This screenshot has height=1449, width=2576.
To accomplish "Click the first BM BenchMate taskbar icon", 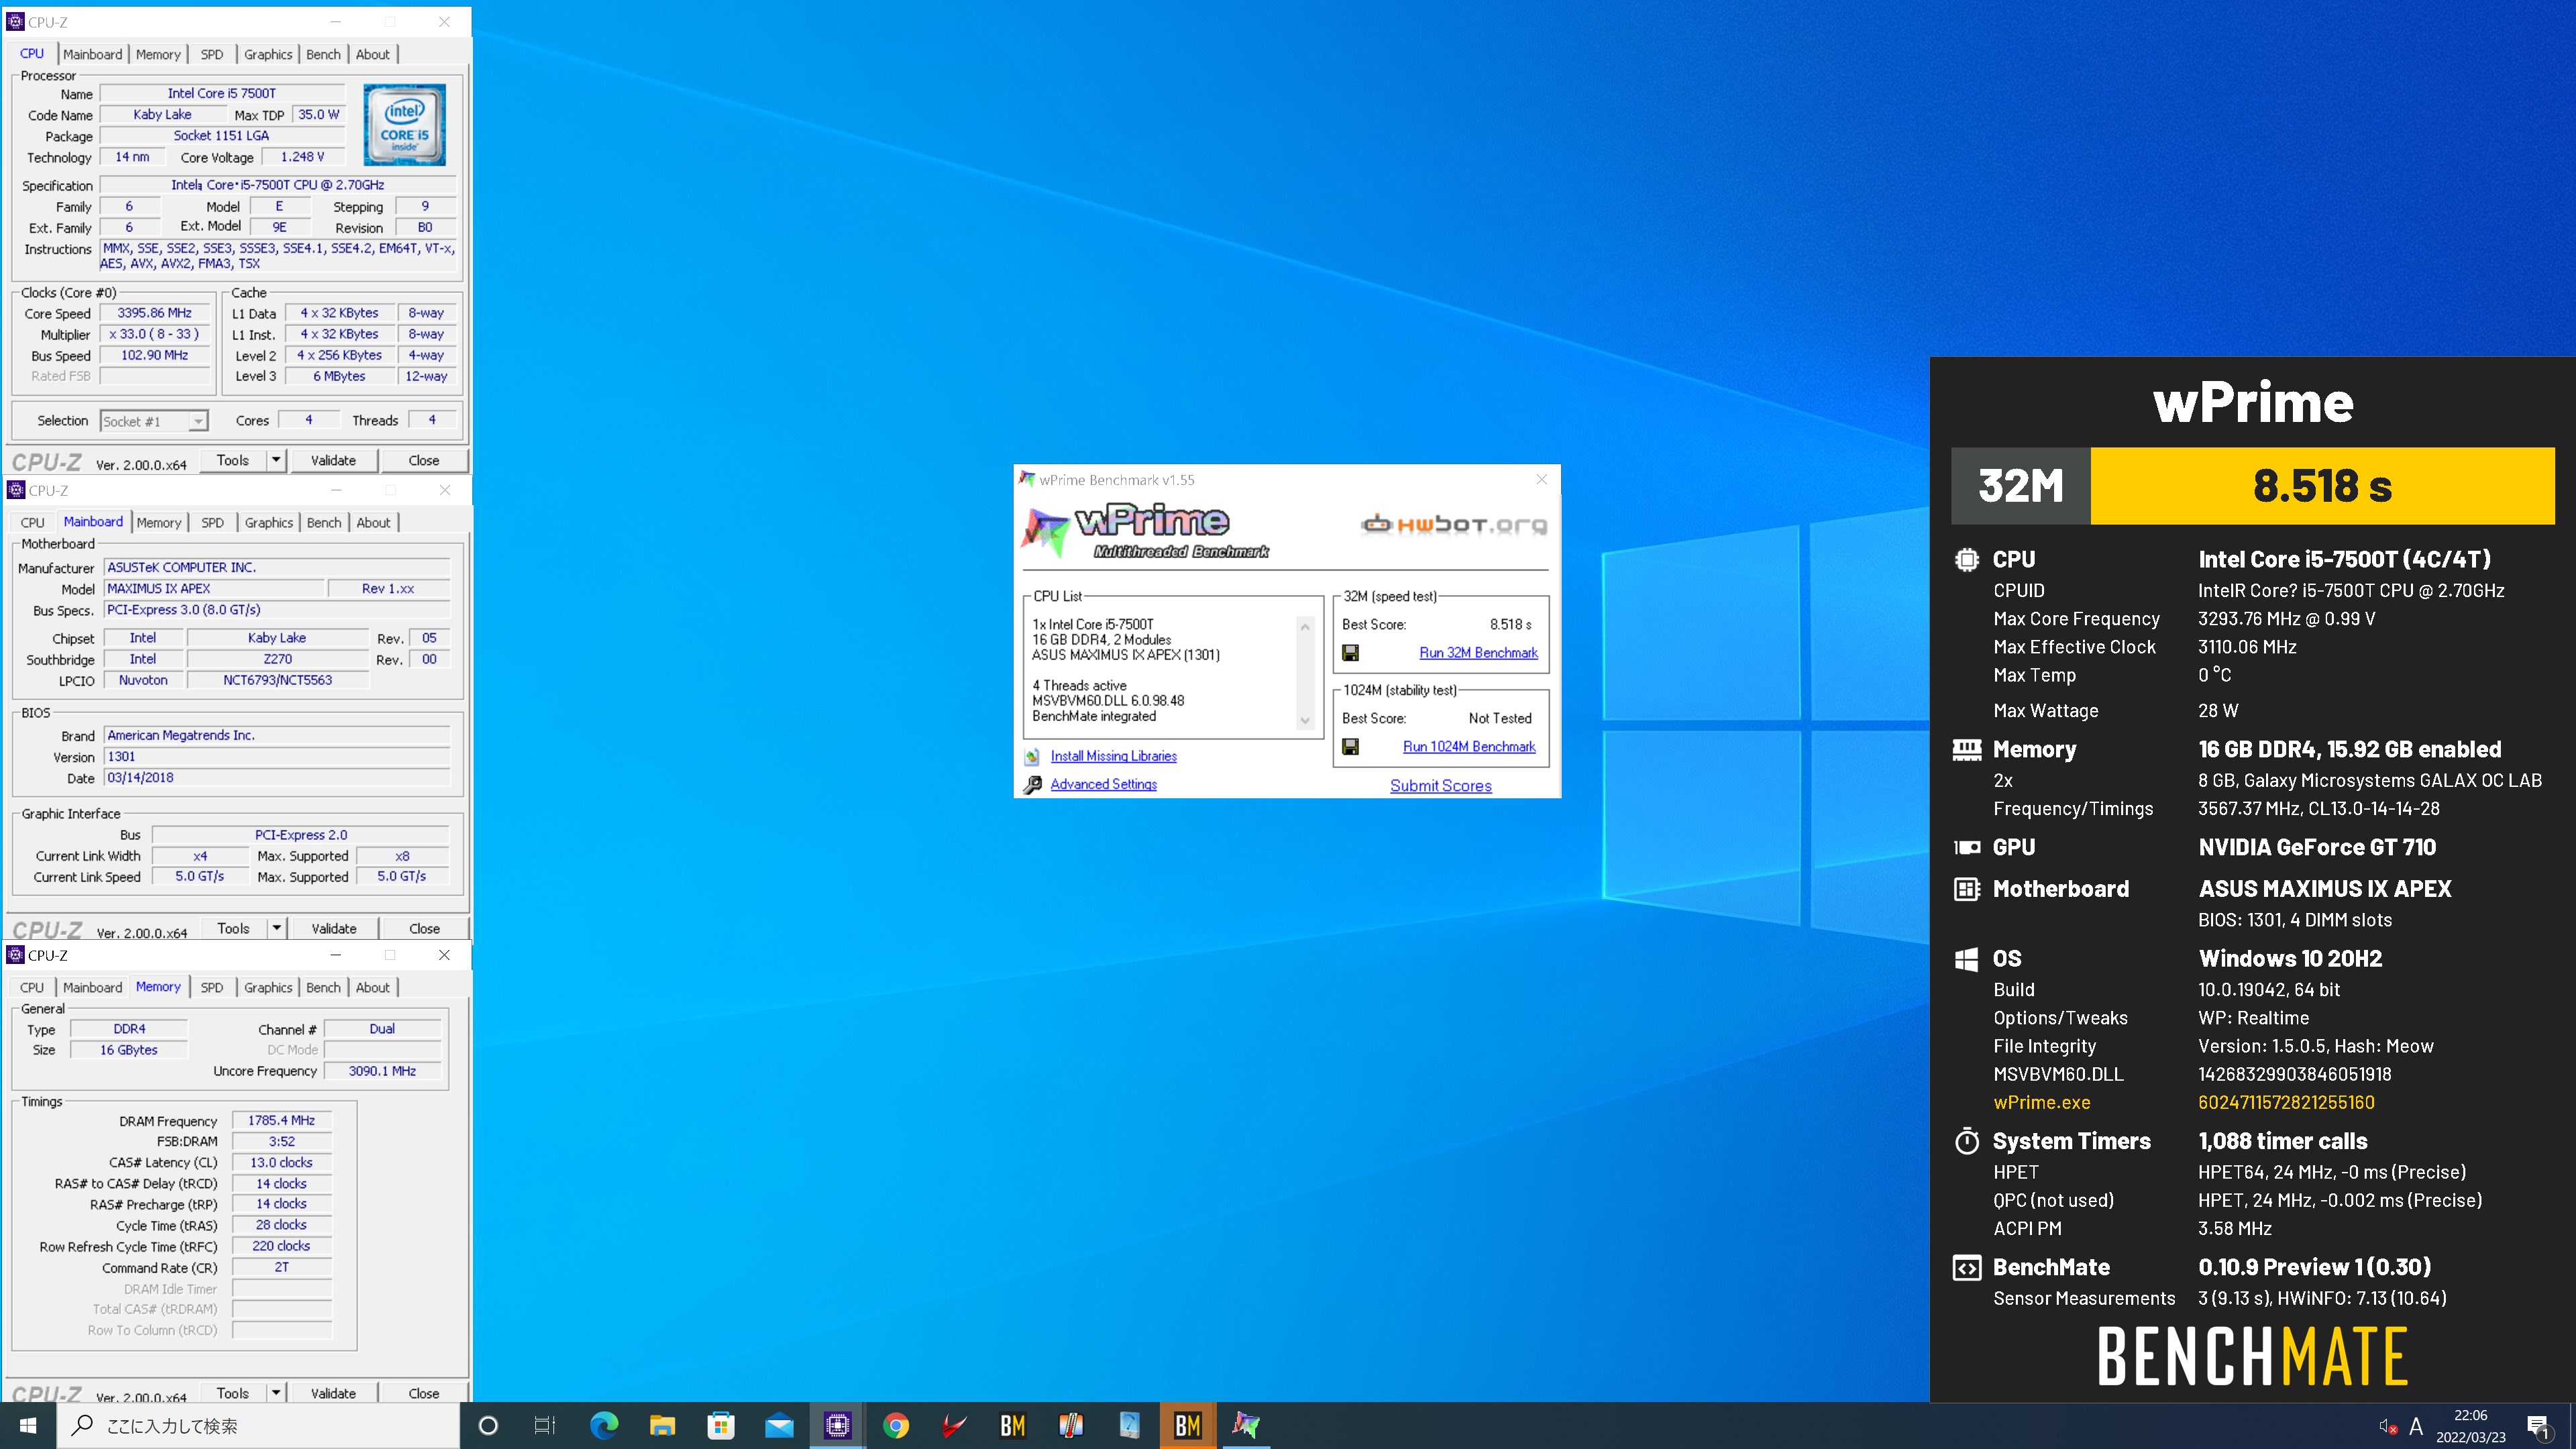I will coord(1012,1425).
